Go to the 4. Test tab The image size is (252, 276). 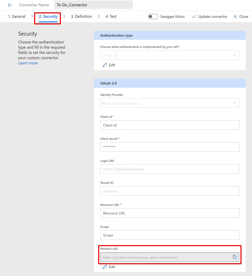coord(111,16)
